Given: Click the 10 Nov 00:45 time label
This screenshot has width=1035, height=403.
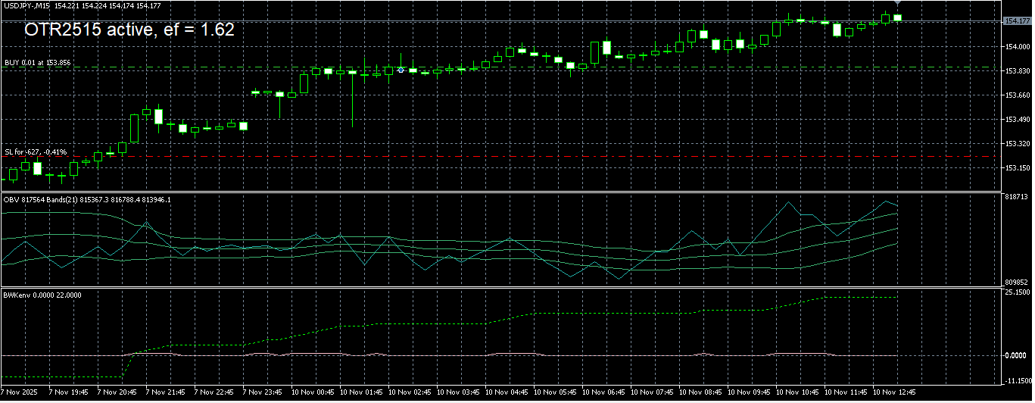Looking at the screenshot, I should (316, 393).
